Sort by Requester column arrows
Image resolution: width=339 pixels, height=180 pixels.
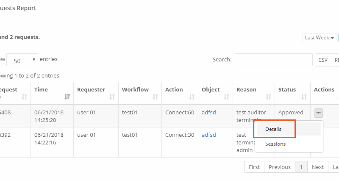point(112,97)
